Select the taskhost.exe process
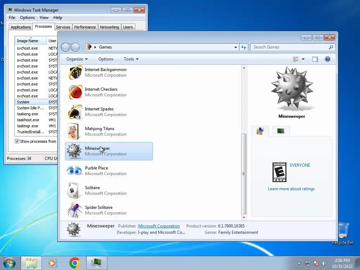360x270 pixels. [x=36, y=120]
